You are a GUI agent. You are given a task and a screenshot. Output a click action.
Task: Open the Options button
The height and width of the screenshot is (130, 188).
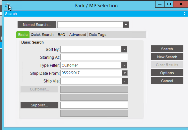pos(167,73)
